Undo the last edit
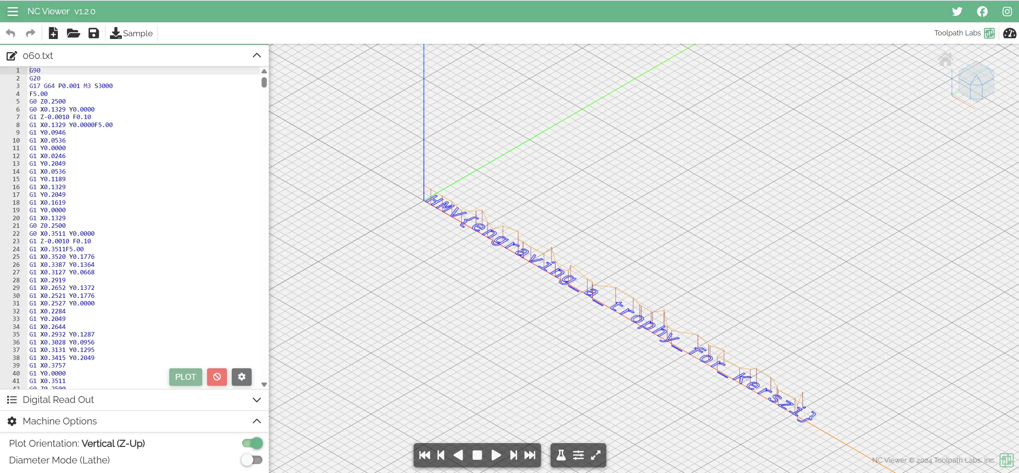1019x473 pixels. tap(11, 33)
